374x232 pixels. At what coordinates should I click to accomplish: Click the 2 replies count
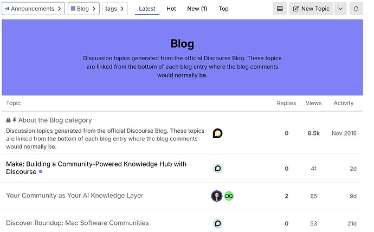coord(287,196)
